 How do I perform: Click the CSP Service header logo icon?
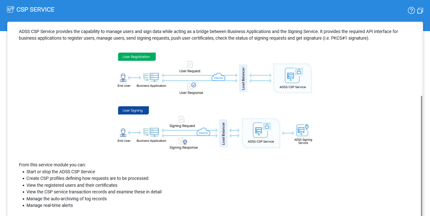point(10,9)
